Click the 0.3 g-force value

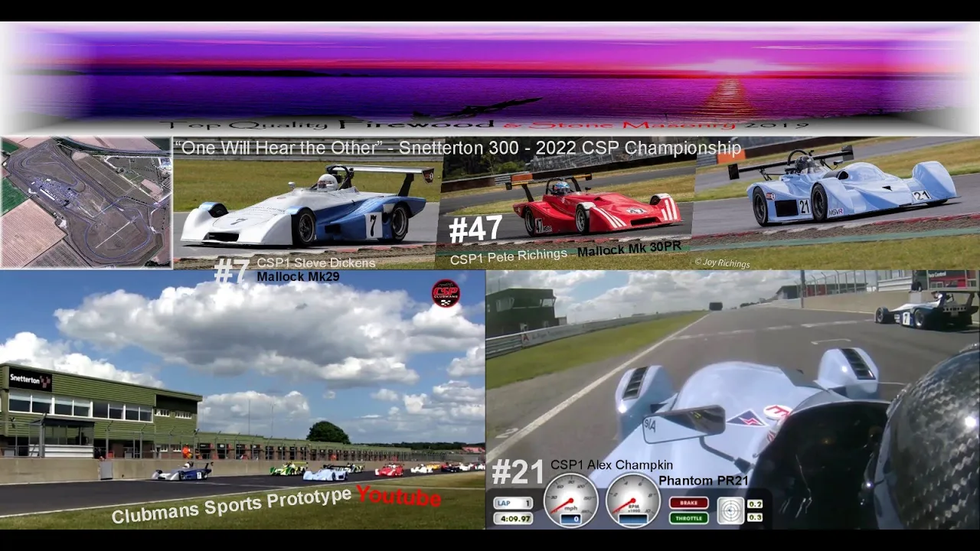[x=755, y=518]
